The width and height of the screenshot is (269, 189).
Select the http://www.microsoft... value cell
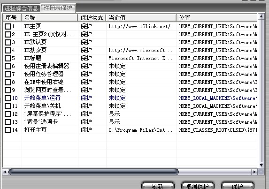140,50
